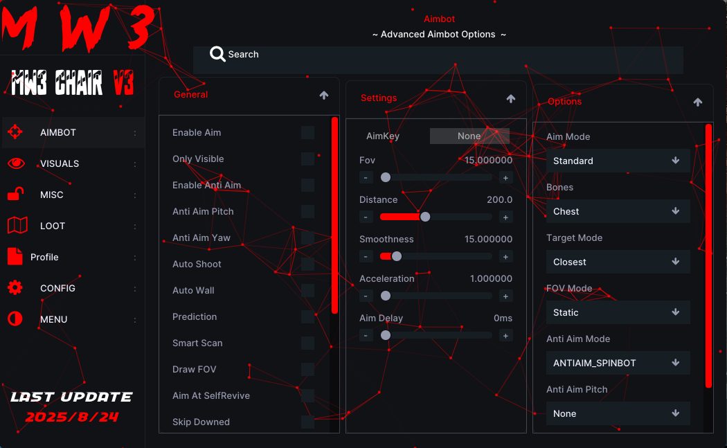727x448 pixels.
Task: Click the open padlock icon beside MISC
Action: click(15, 195)
